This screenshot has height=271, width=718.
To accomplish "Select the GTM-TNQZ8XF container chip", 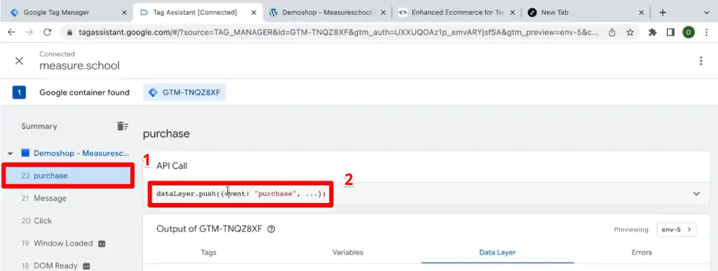I will [184, 92].
